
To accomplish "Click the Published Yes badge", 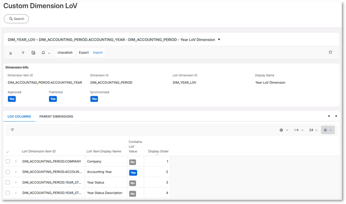I will pos(53,99).
